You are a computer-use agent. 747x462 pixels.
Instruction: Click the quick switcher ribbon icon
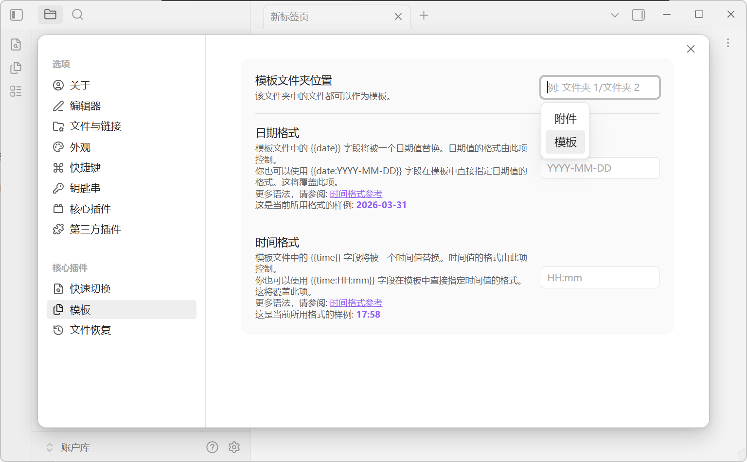pos(16,45)
